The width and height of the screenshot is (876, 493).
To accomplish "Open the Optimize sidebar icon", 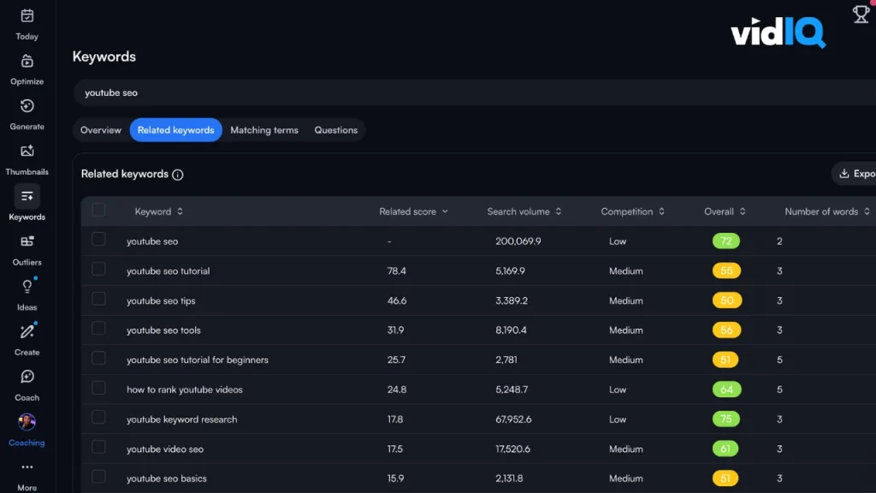I will 27,62.
